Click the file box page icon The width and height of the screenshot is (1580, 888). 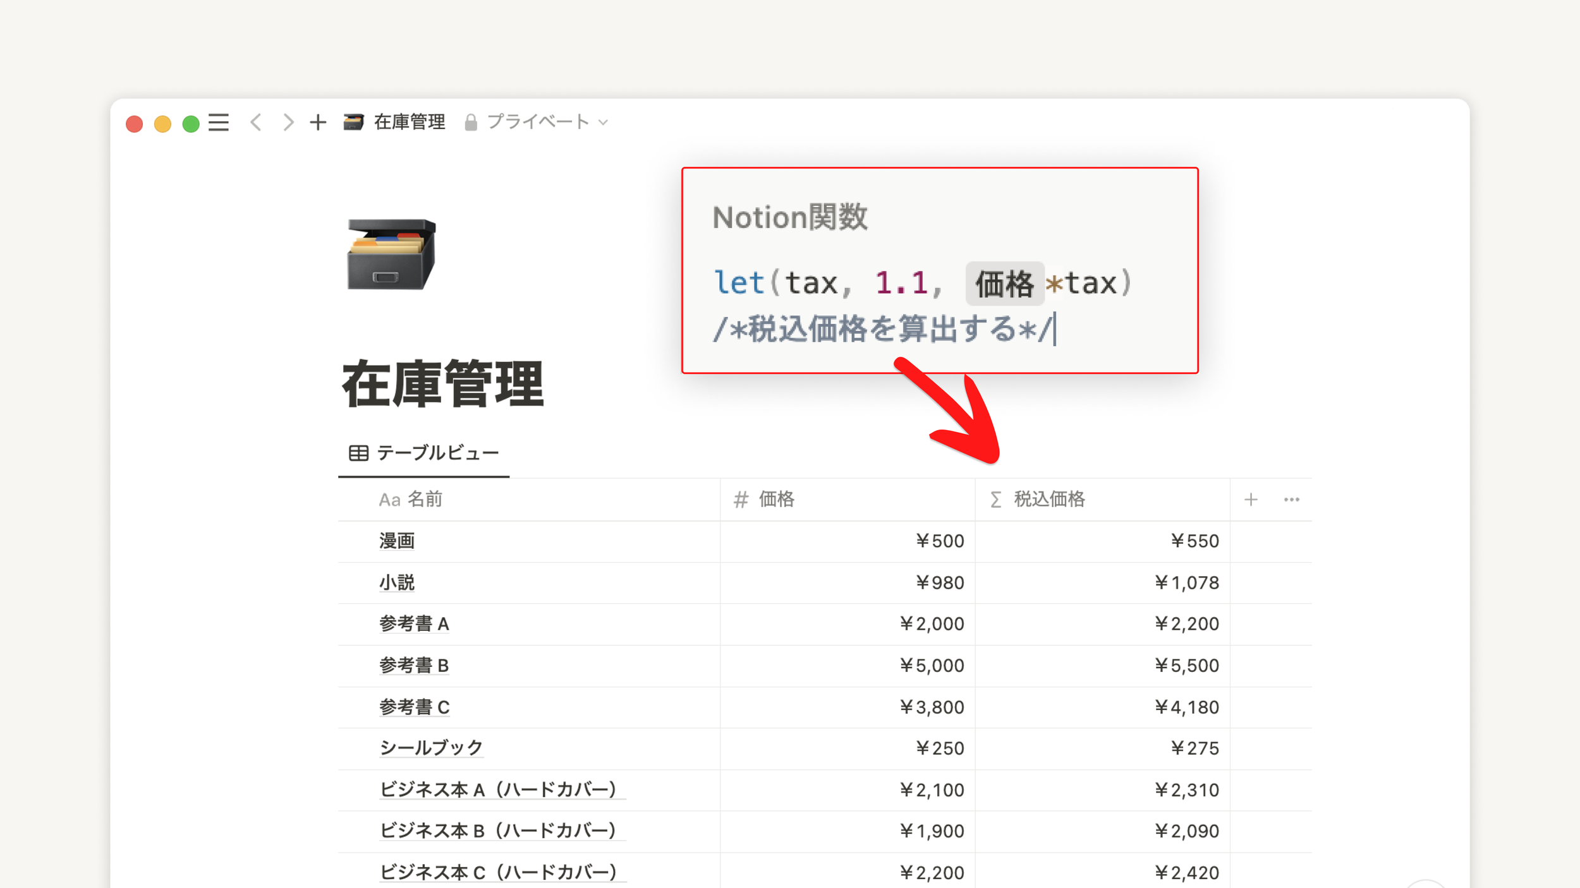391,254
